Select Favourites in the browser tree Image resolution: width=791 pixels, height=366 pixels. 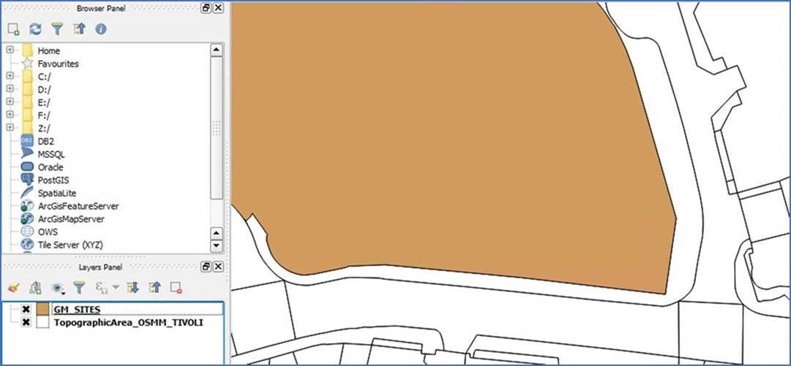point(58,64)
